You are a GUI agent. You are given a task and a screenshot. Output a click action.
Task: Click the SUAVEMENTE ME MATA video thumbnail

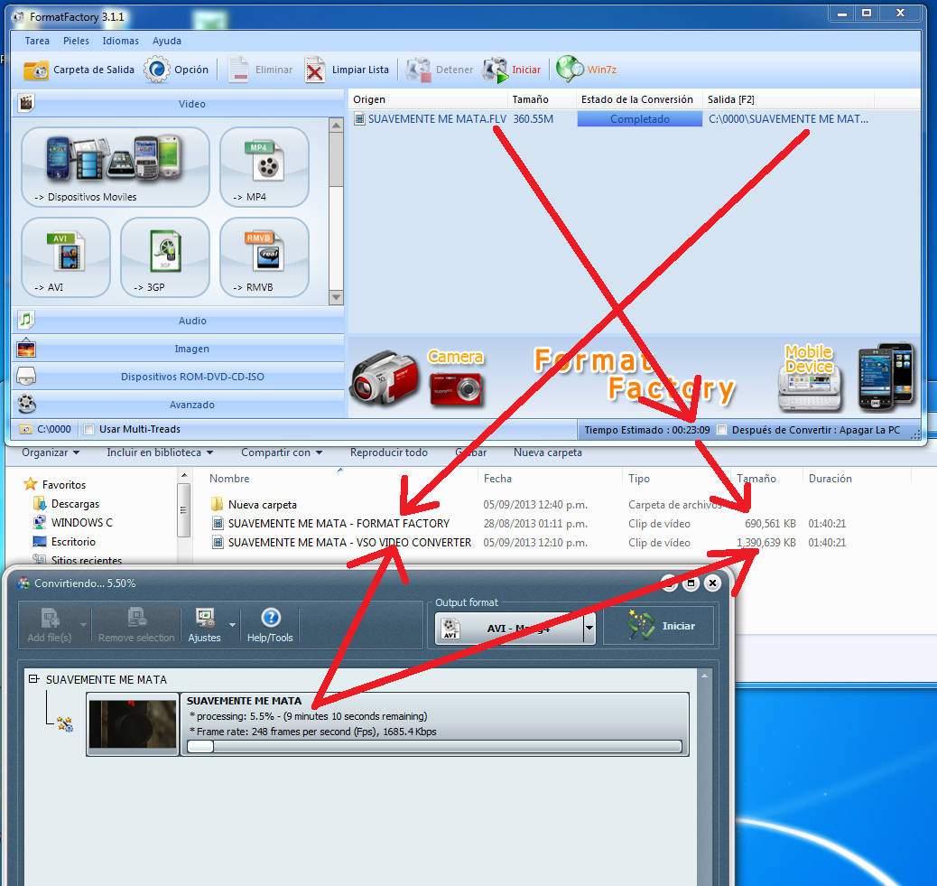(133, 724)
